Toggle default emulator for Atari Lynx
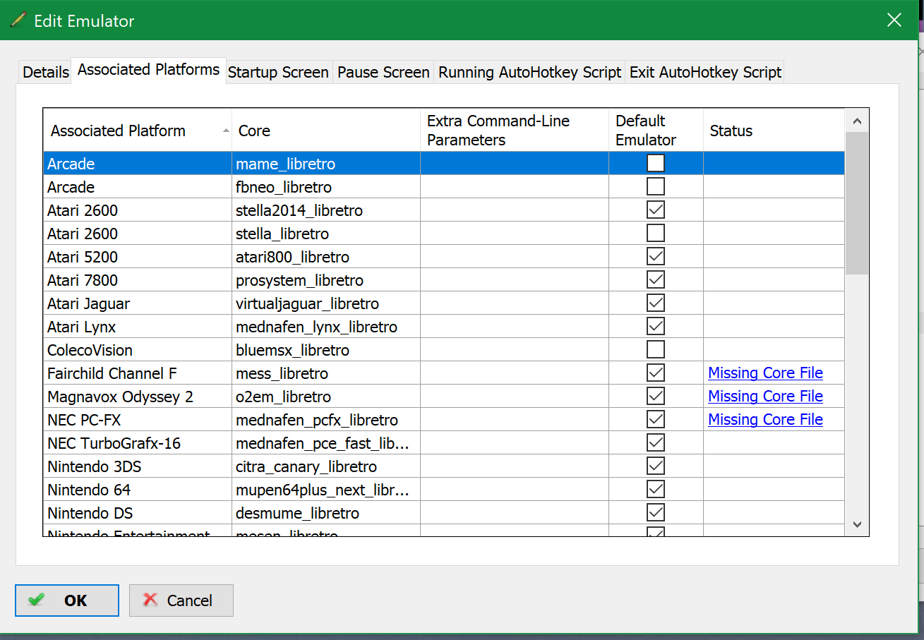This screenshot has height=640, width=924. [x=656, y=327]
